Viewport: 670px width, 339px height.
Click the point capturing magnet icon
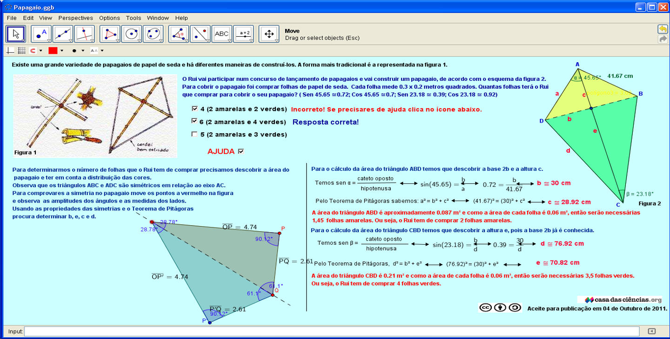point(33,51)
